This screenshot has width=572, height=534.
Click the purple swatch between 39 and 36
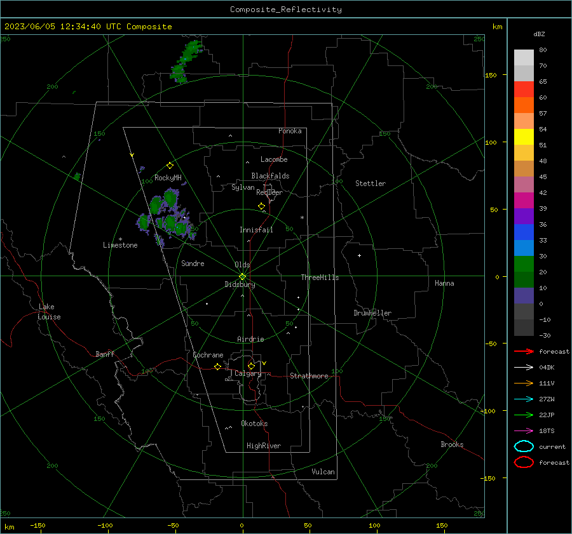(x=524, y=216)
